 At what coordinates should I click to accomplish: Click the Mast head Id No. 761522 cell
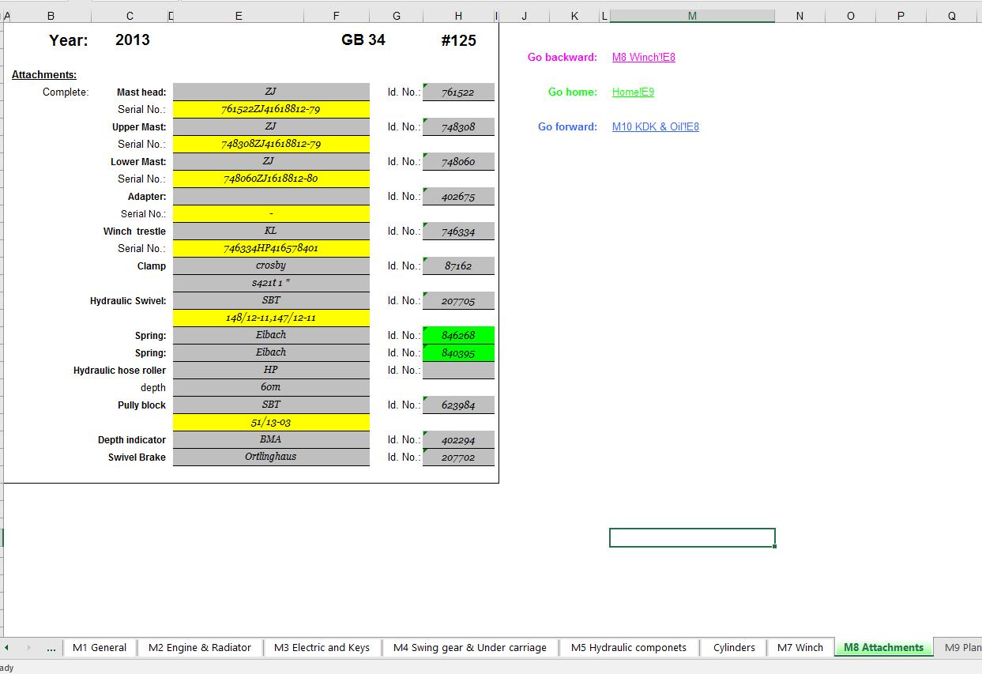458,92
